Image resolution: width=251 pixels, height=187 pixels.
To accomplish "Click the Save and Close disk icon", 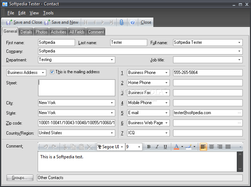I will pos(9,22).
